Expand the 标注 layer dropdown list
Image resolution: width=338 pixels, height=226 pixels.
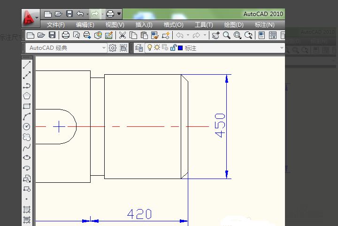282,48
